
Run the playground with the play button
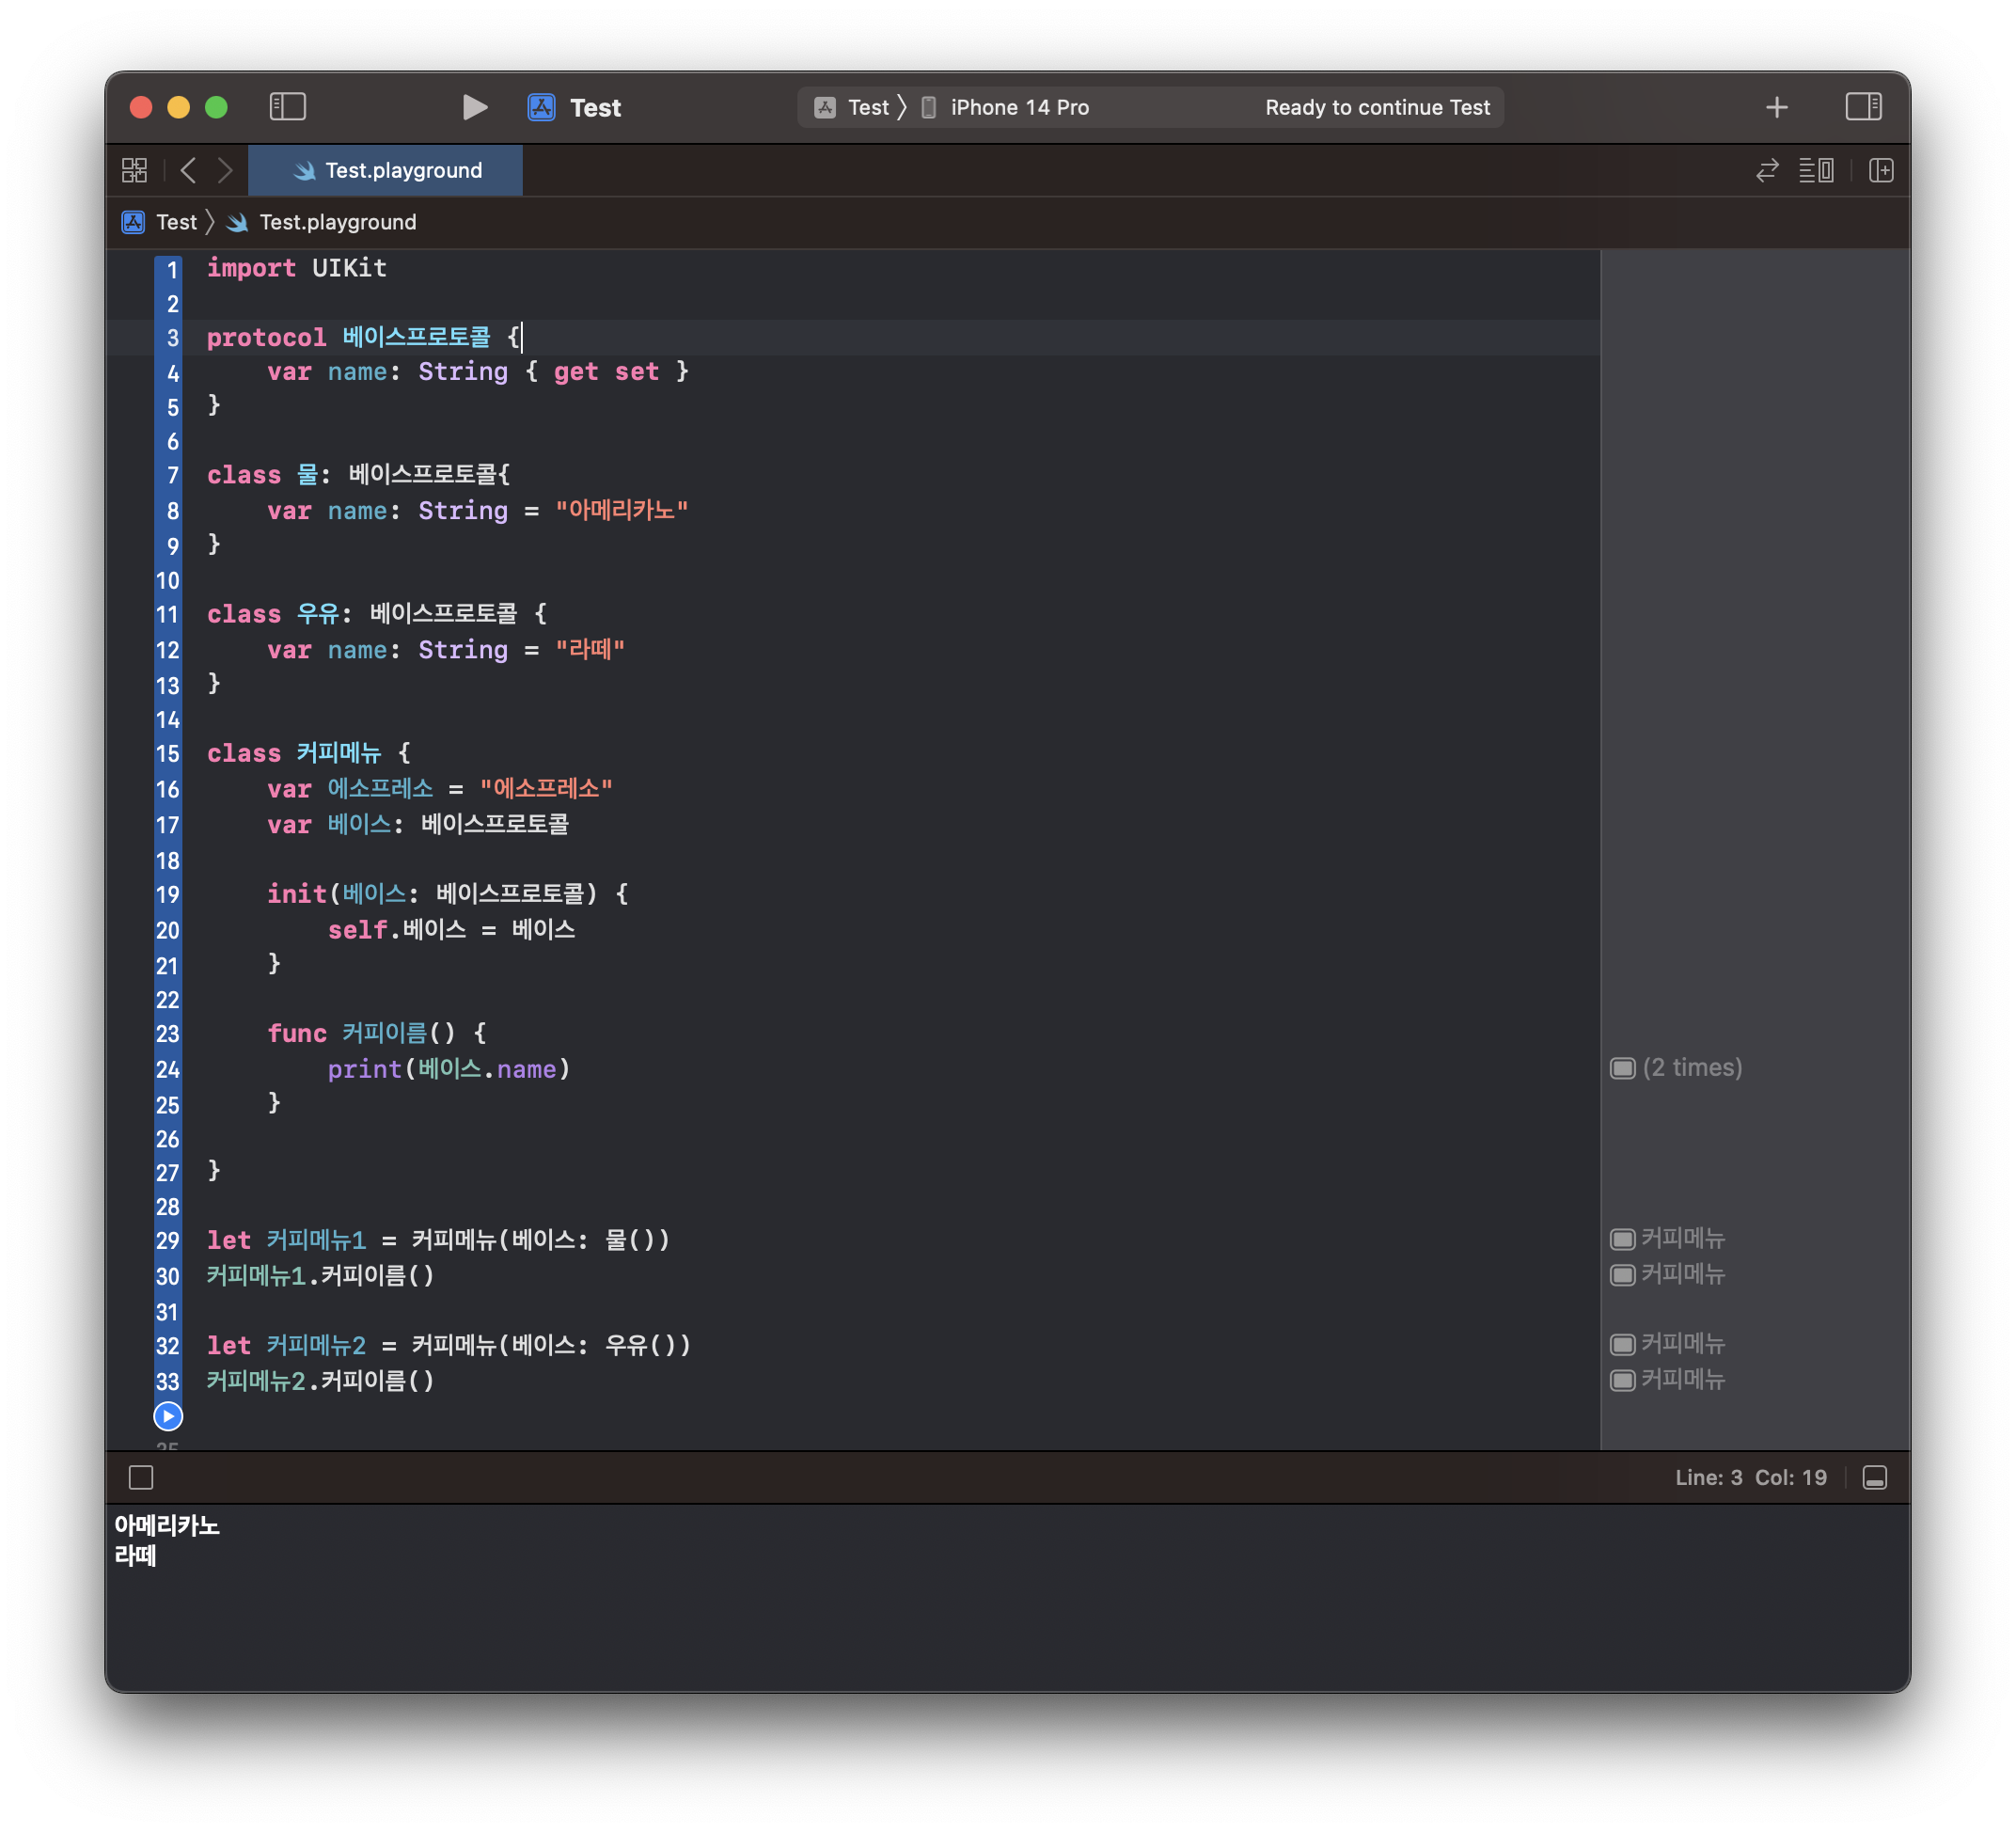click(475, 107)
